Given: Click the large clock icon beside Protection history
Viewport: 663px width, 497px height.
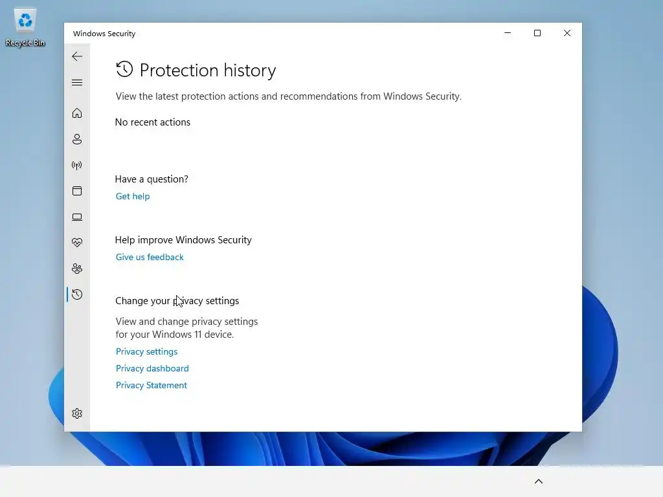Looking at the screenshot, I should (x=124, y=69).
